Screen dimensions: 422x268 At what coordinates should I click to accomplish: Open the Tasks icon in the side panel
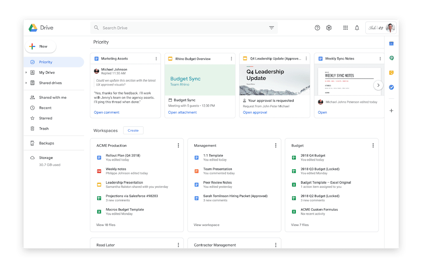[391, 87]
